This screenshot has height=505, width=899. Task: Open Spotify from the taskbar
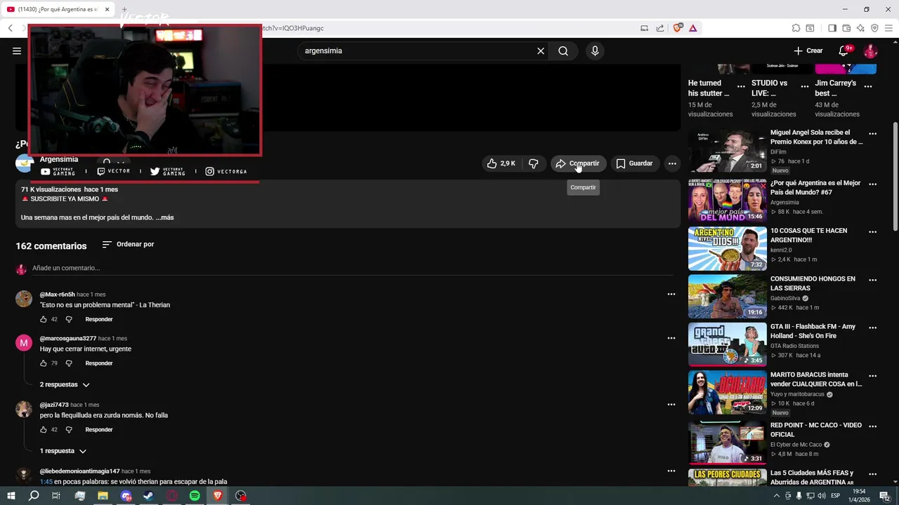point(195,496)
